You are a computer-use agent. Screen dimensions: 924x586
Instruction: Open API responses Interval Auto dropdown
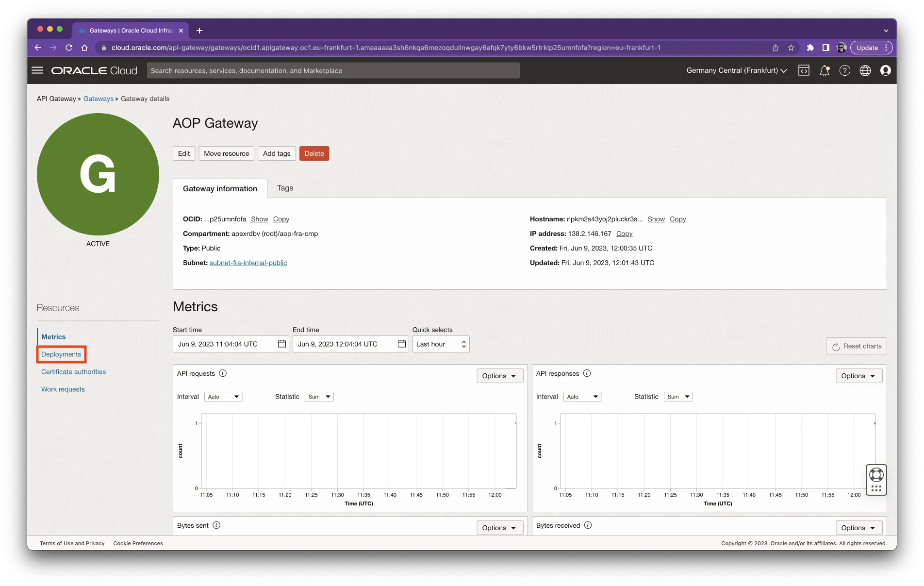click(582, 397)
